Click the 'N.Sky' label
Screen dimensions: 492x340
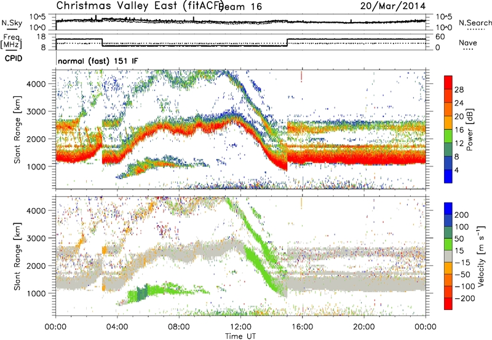(12, 23)
